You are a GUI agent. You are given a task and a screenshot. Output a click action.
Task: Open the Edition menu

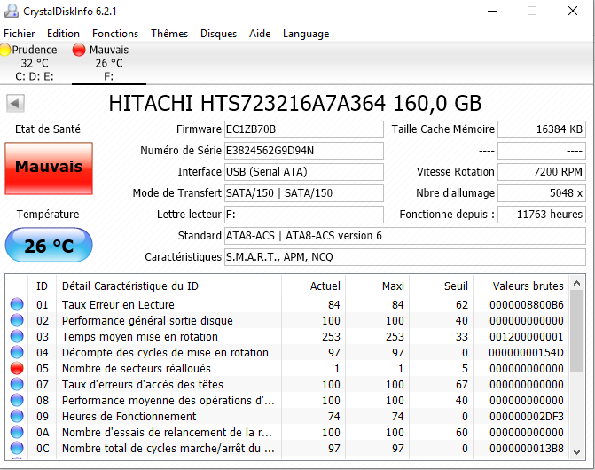pos(63,34)
